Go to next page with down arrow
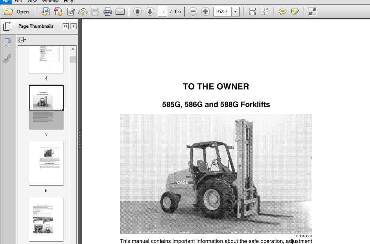370x244 pixels. point(150,11)
